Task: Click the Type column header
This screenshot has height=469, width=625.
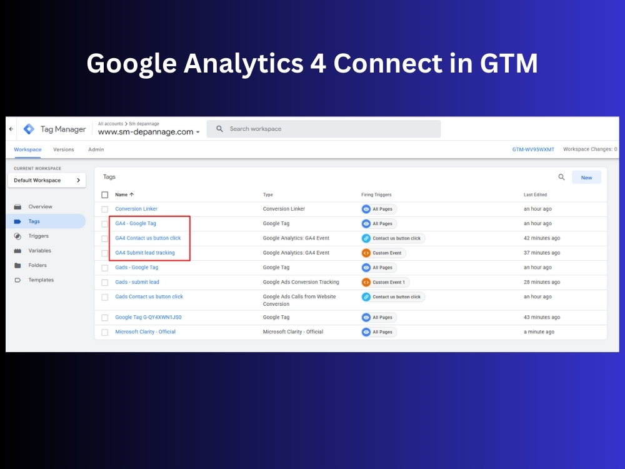Action: [268, 194]
